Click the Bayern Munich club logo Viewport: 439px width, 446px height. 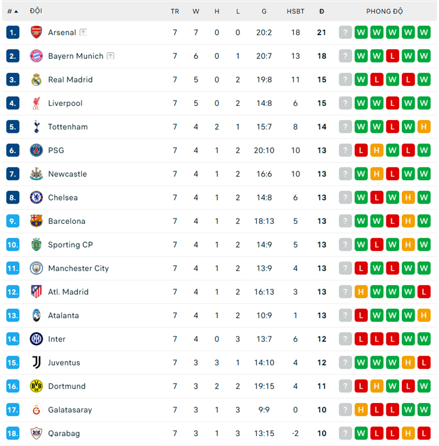36,56
